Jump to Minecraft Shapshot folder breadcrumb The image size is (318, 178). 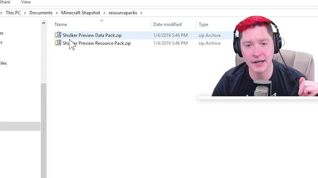80,13
